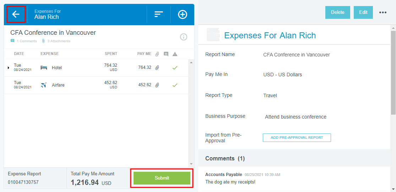Submit the expense report

click(162, 178)
